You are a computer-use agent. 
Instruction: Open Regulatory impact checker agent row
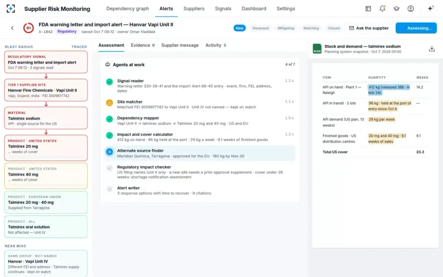[x=200, y=172]
